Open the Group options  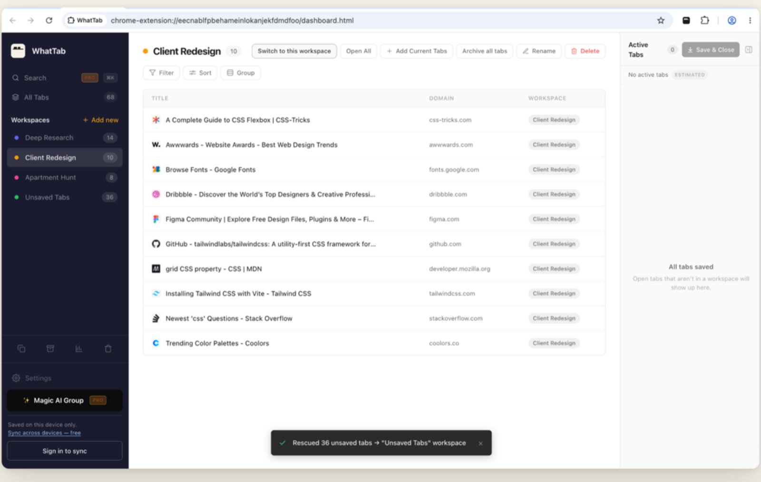click(241, 73)
